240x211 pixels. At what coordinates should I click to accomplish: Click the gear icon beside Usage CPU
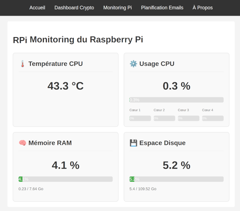(133, 64)
